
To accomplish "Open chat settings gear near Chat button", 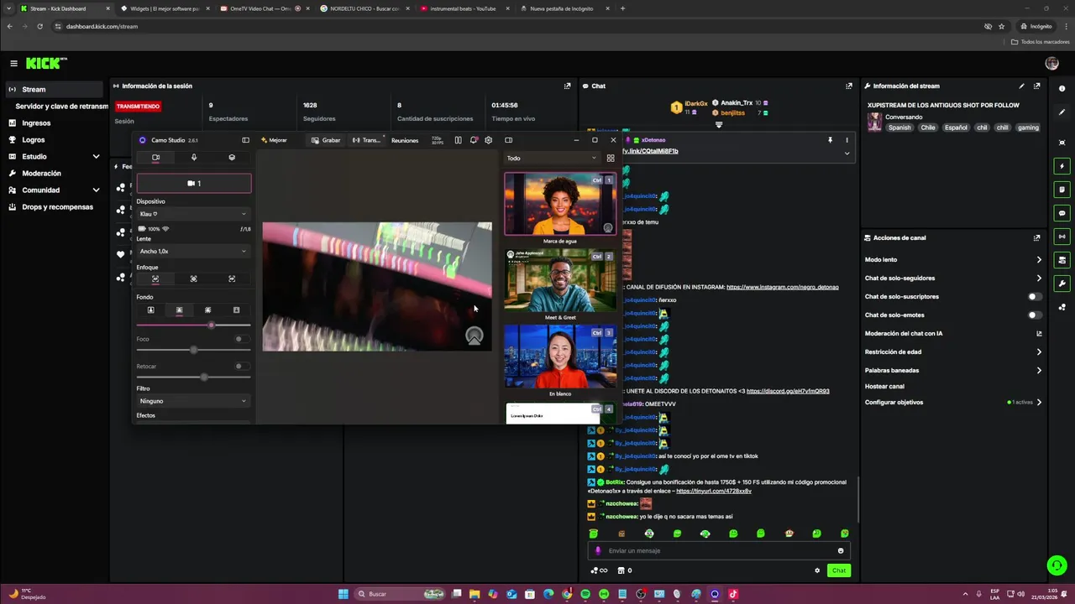I will click(x=817, y=570).
